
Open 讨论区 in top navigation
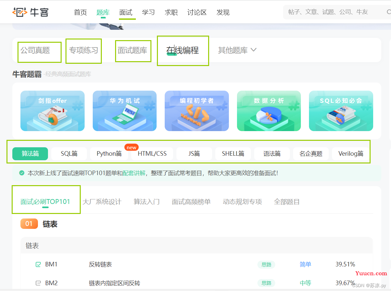pos(197,12)
